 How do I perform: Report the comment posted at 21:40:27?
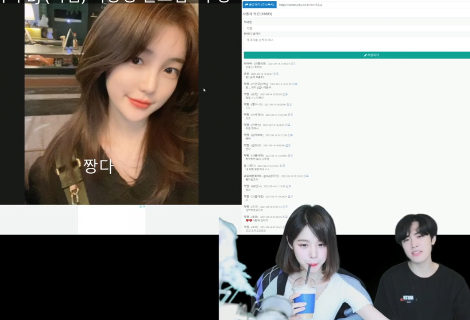293,63
